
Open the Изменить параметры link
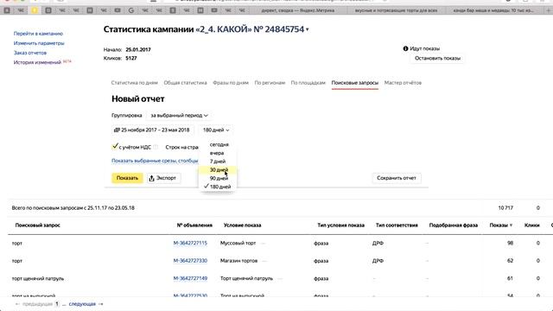(39, 43)
